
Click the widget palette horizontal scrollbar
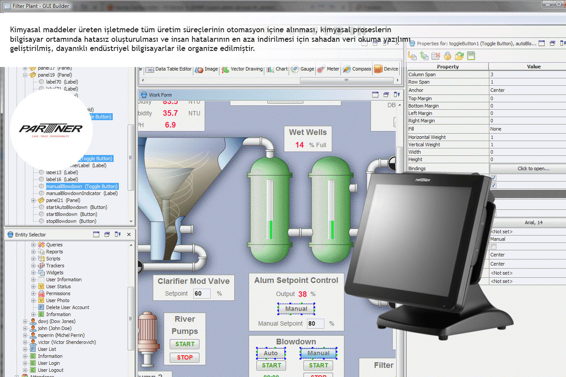346,81
